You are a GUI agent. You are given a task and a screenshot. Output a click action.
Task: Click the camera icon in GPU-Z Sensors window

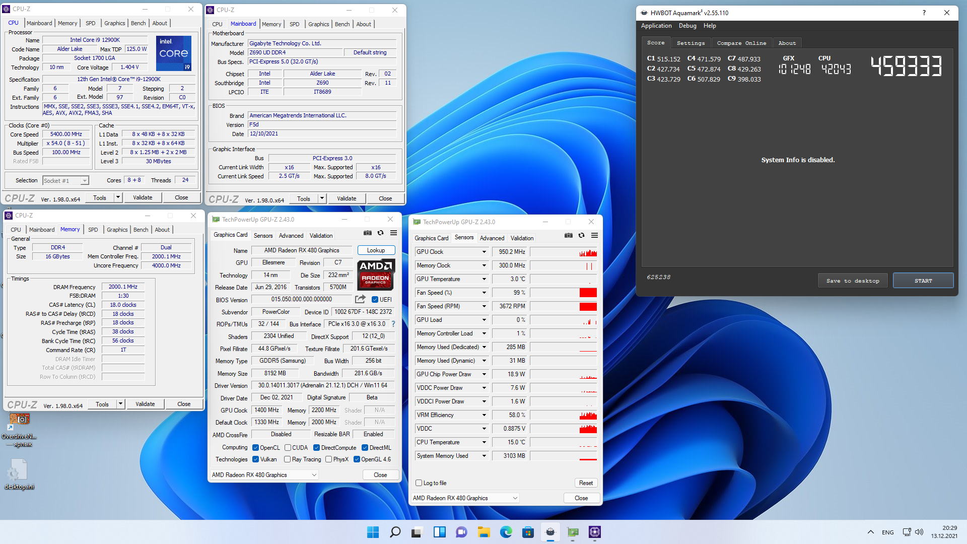point(569,236)
